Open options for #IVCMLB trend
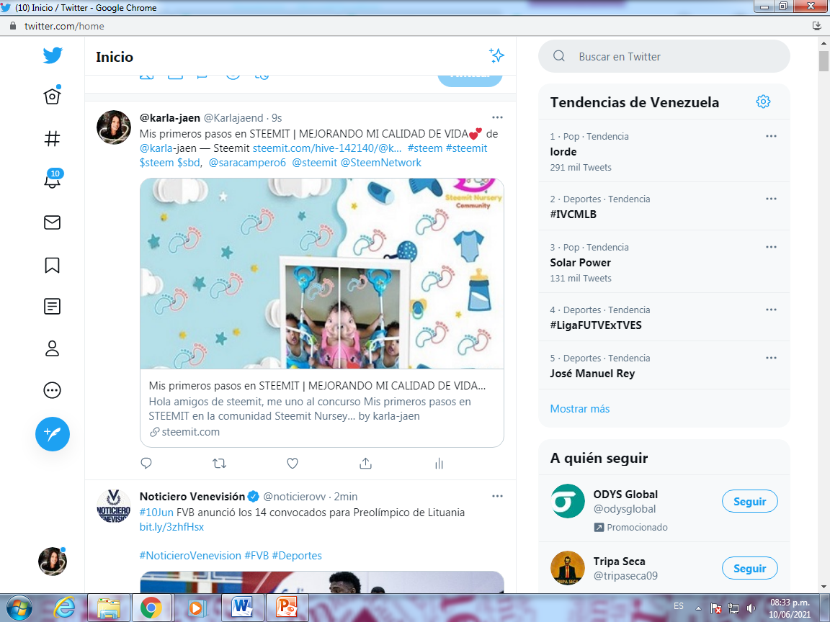 click(x=771, y=199)
